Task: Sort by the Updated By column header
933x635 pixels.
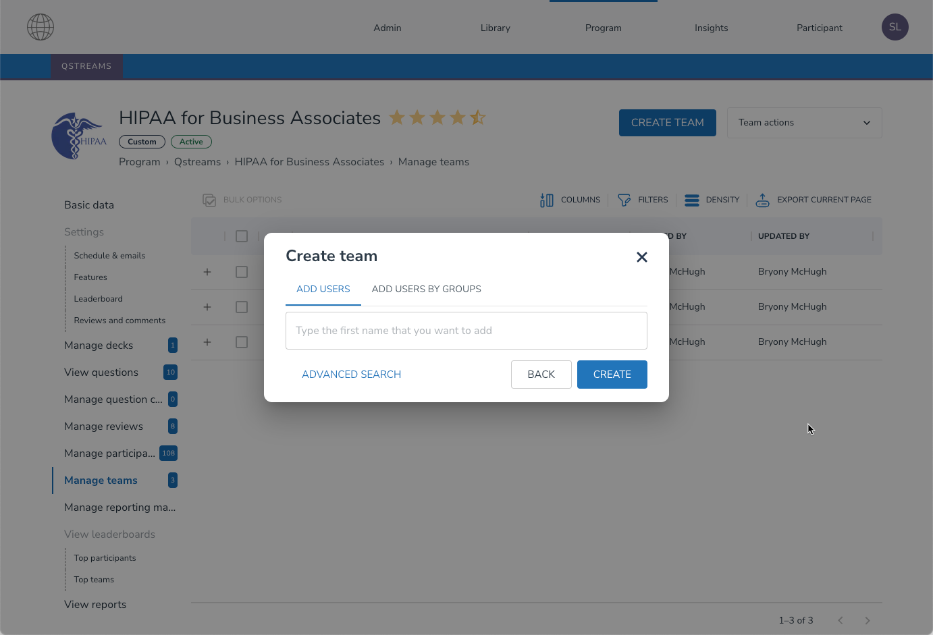Action: (784, 236)
